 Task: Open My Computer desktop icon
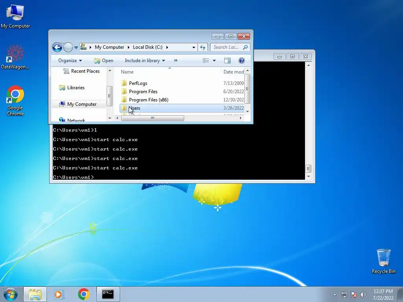15,17
